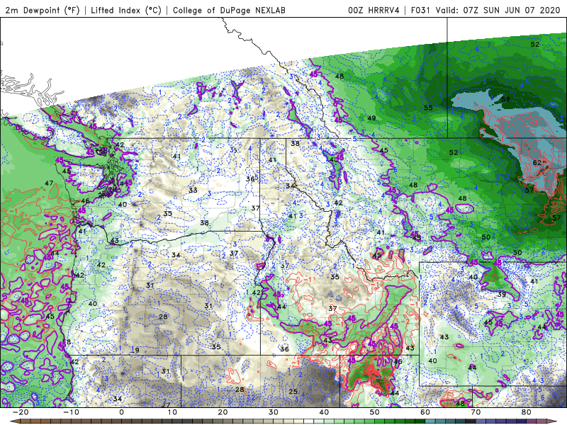
Task: Click the 10 label on the color scale
Action: (x=172, y=412)
